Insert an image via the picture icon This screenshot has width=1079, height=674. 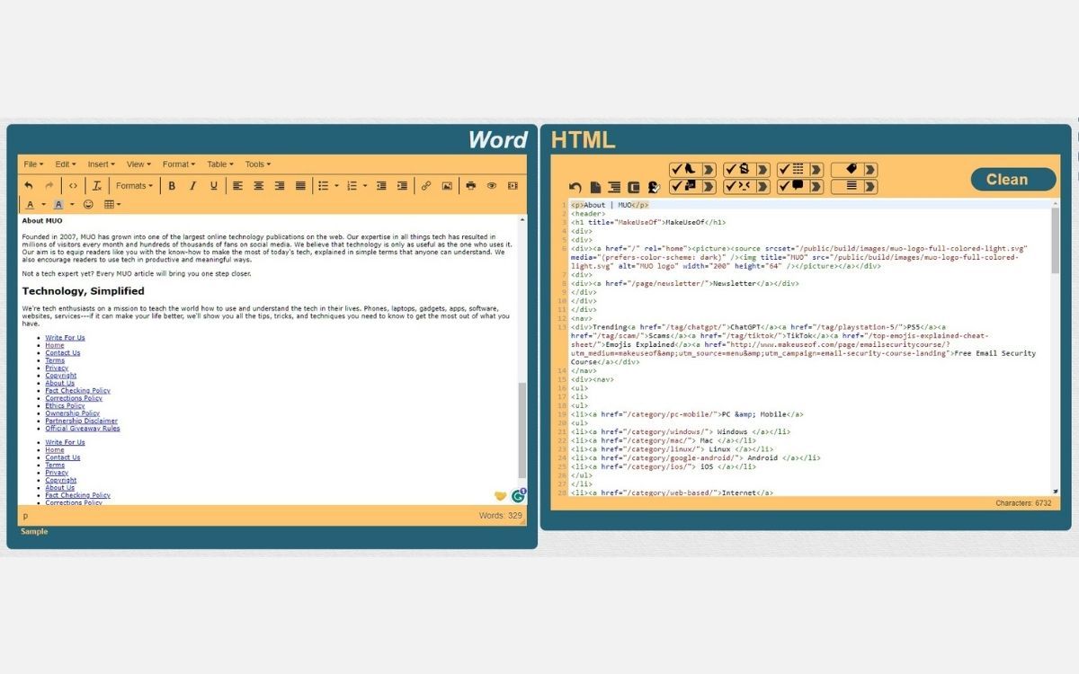pos(447,186)
